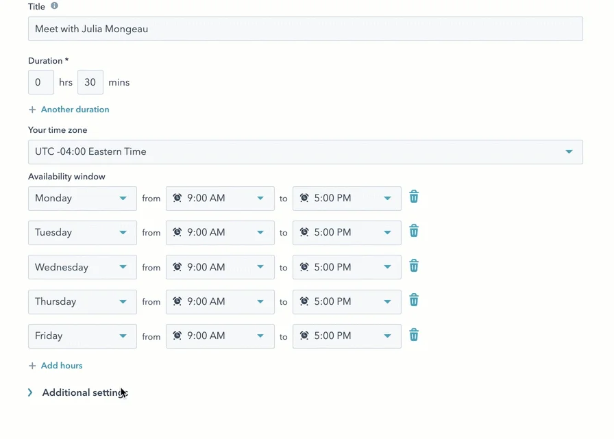The image size is (614, 439).
Task: Change Wednesday end time 5:00 PM
Action: pos(347,267)
